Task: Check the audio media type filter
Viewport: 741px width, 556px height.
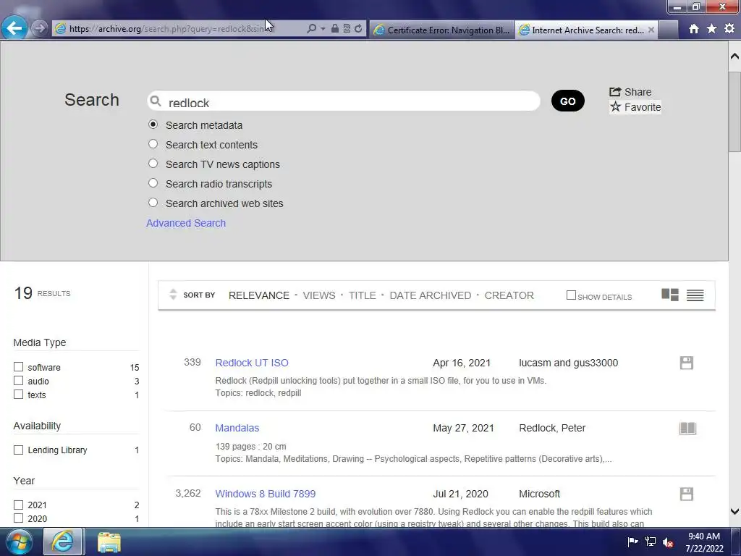Action: pos(18,381)
